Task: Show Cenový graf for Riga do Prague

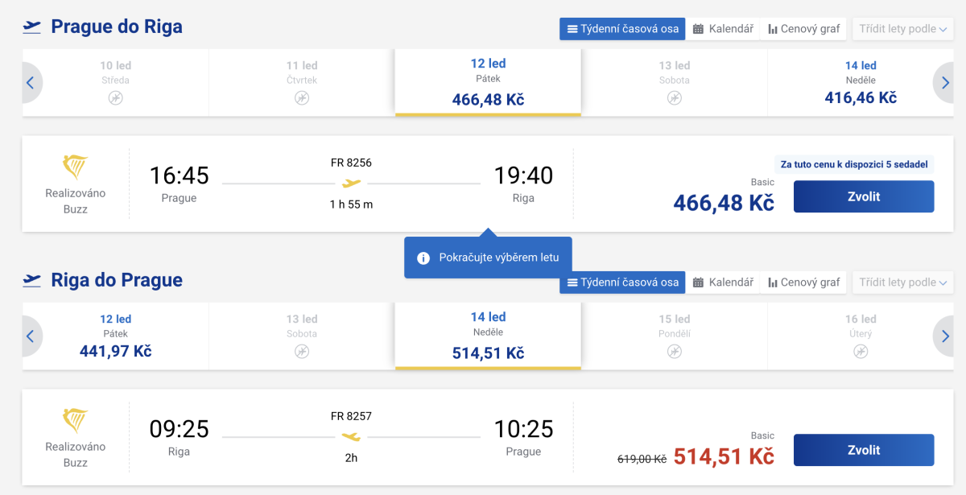Action: click(x=803, y=283)
